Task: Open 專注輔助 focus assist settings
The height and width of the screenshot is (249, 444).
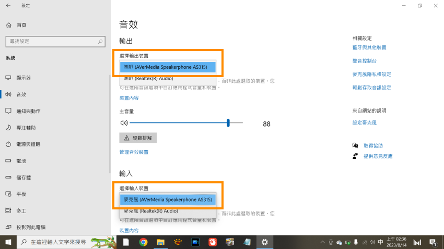Action: (x=20, y=128)
